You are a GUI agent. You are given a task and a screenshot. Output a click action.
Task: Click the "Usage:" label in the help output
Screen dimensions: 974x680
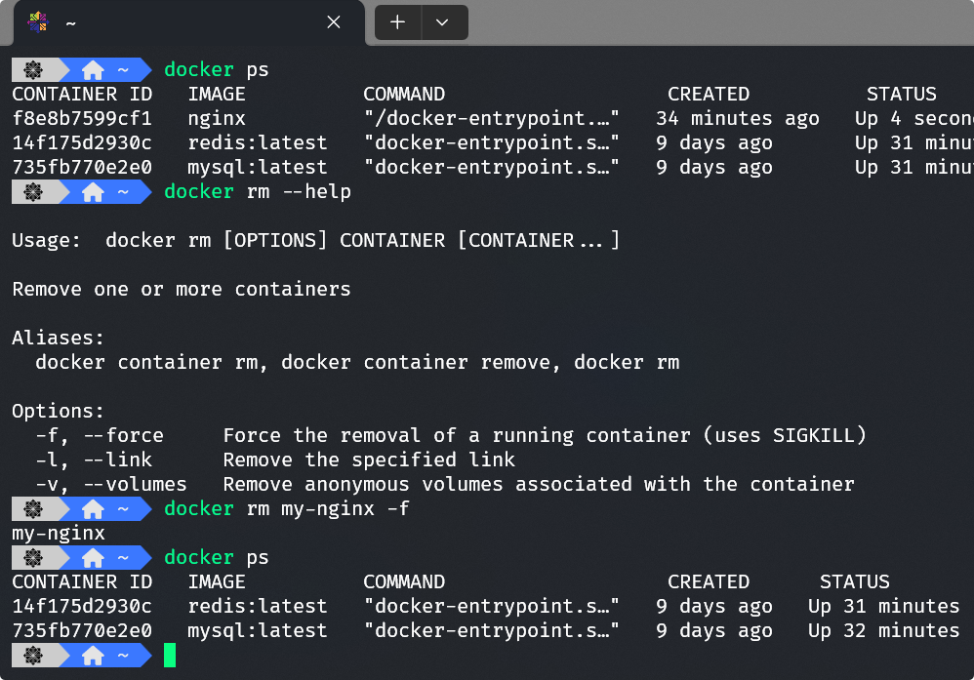47,241
